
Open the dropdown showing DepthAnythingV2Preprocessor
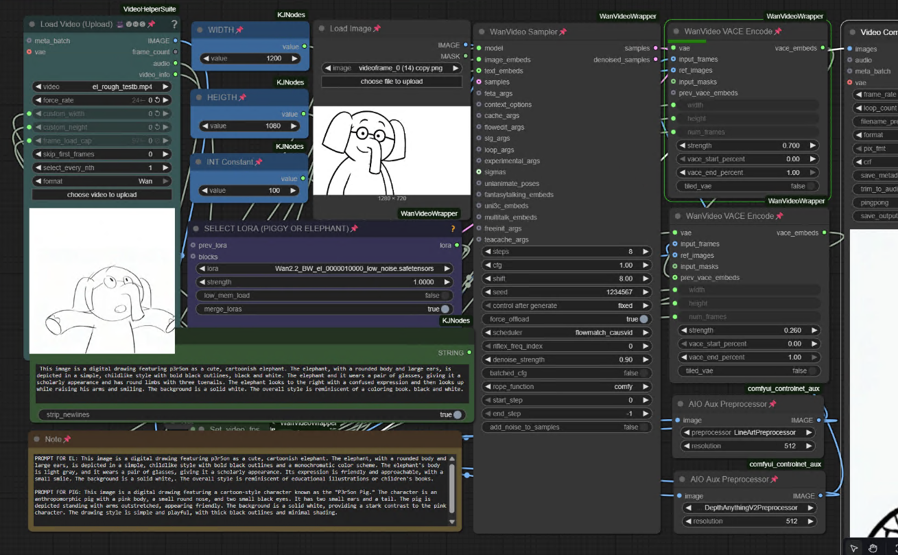(x=749, y=508)
